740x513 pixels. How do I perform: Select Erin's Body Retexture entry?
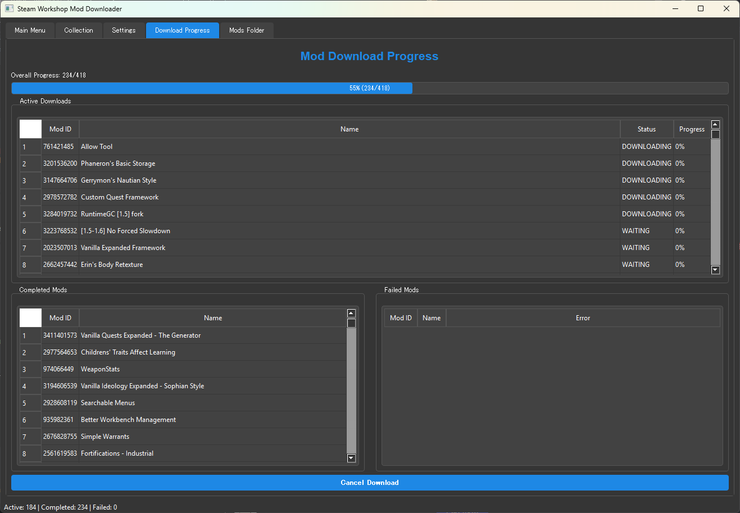pyautogui.click(x=349, y=265)
